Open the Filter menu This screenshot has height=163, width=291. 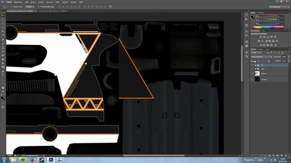tap(58, 2)
